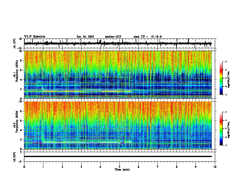Click the log(PSD) label beside ch.1 colorbar
Viewport: 242px width, 187px height.
229,79
